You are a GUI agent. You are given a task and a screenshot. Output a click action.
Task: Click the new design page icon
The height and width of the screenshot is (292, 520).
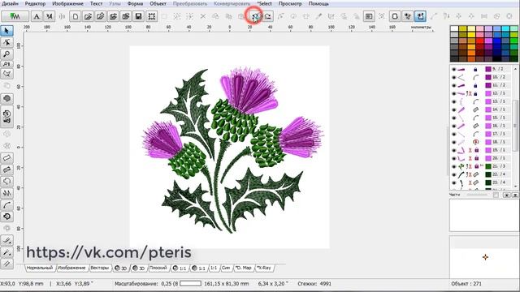76,16
